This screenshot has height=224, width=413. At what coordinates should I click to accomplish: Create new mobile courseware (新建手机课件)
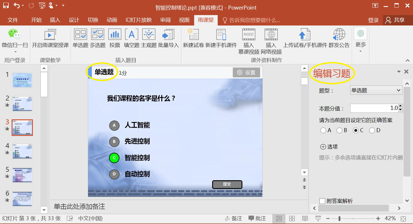click(221, 38)
